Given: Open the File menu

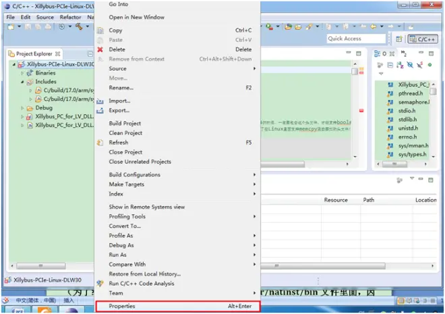Looking at the screenshot, I should [11, 17].
